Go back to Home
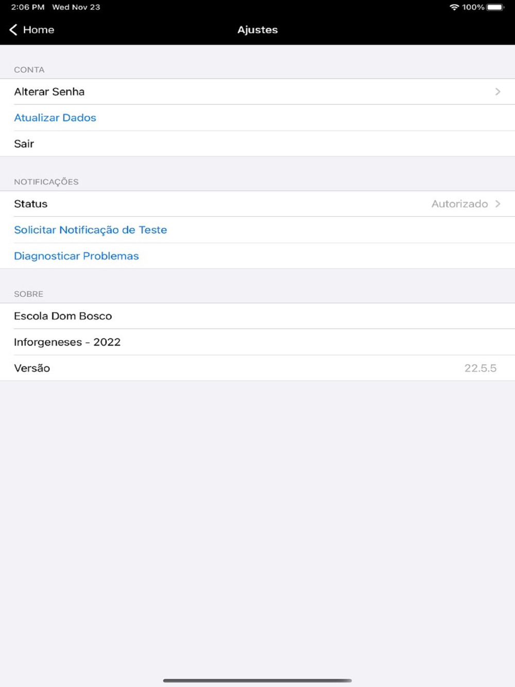Screen dimensions: 515x687 [x=31, y=30]
